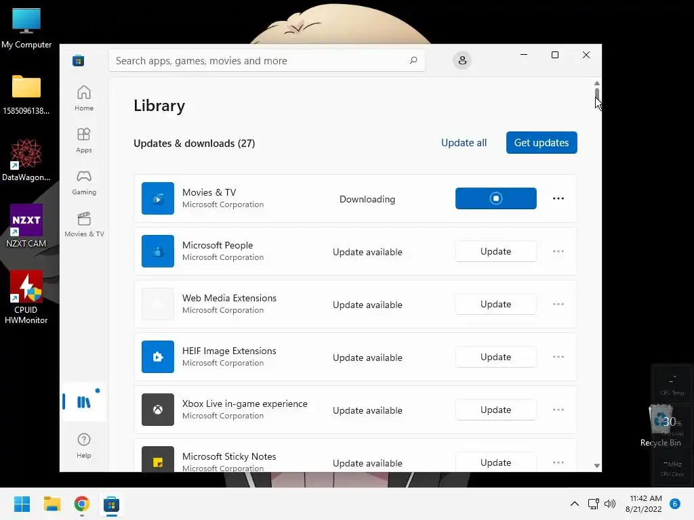
Task: Update Microsoft People
Action: [x=495, y=251]
